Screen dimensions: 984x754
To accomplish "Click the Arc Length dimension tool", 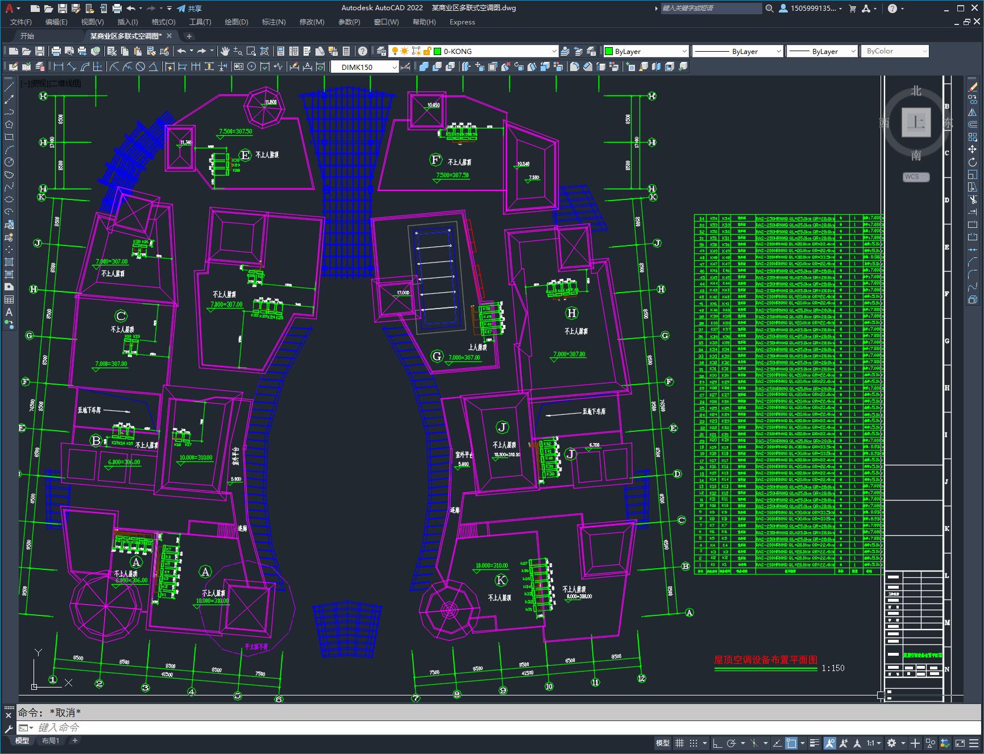I will 84,66.
